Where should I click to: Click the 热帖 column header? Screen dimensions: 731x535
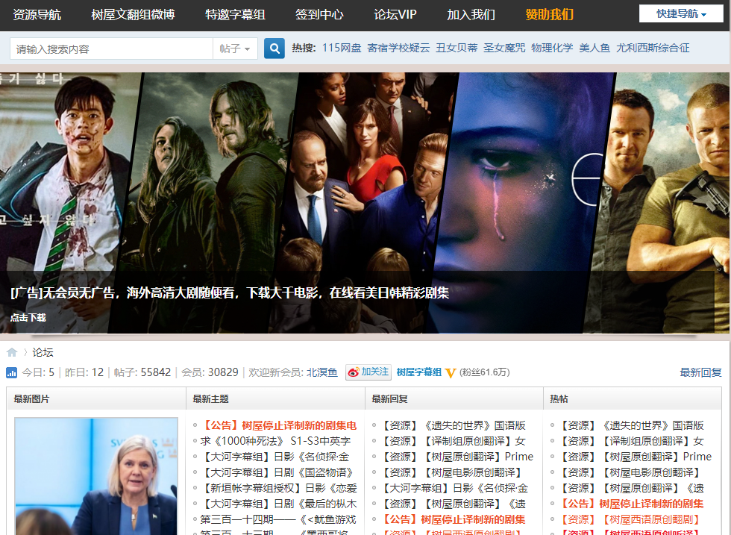(x=559, y=399)
